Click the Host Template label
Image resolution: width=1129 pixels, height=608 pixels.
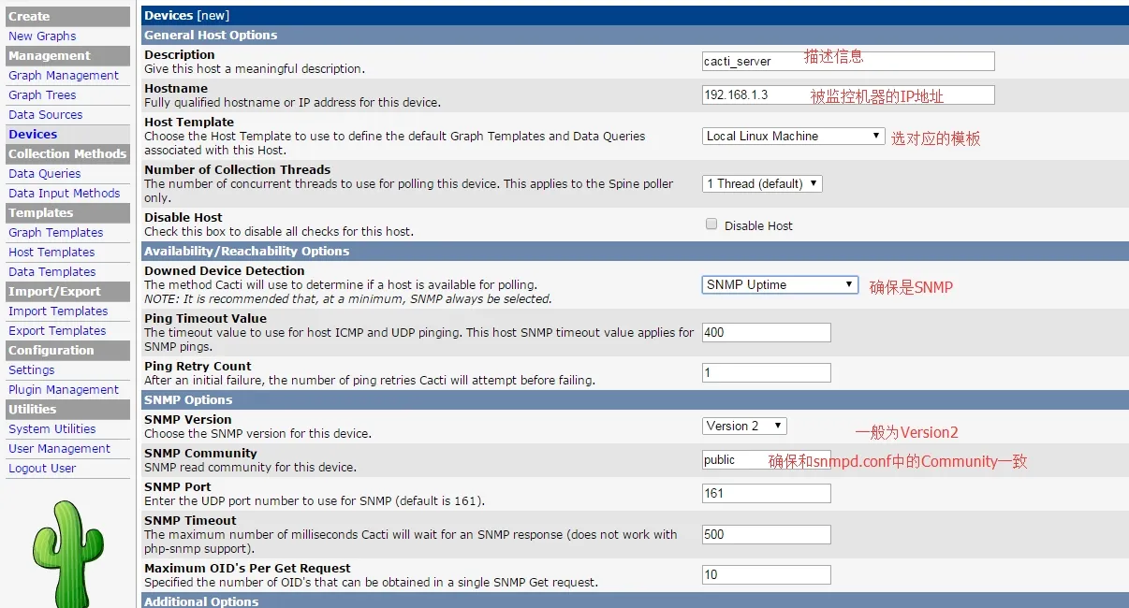tap(189, 122)
